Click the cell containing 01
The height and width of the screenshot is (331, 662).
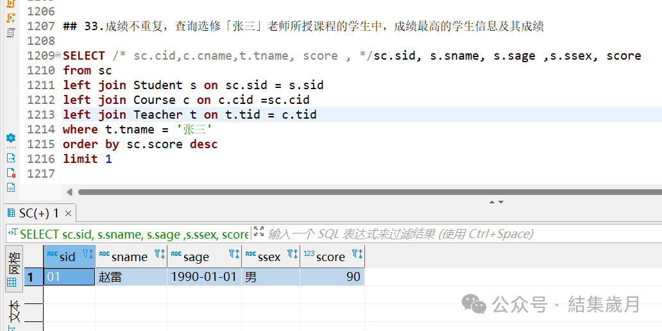click(69, 277)
